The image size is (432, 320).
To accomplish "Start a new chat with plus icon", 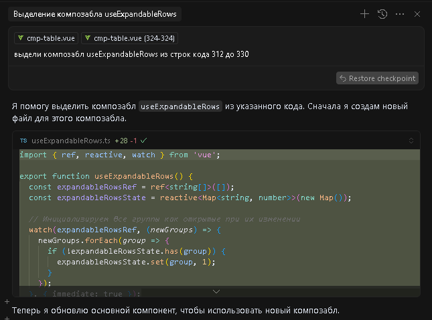I will 364,14.
